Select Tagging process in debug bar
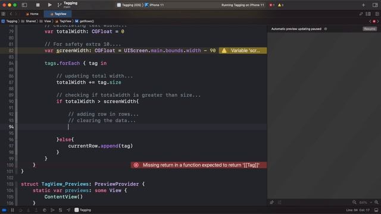 [83, 210]
